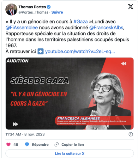Viewport: 138px width, 158px height.
Task: Click fast-forward arrows on video thumbnail
Action: (x=15, y=124)
